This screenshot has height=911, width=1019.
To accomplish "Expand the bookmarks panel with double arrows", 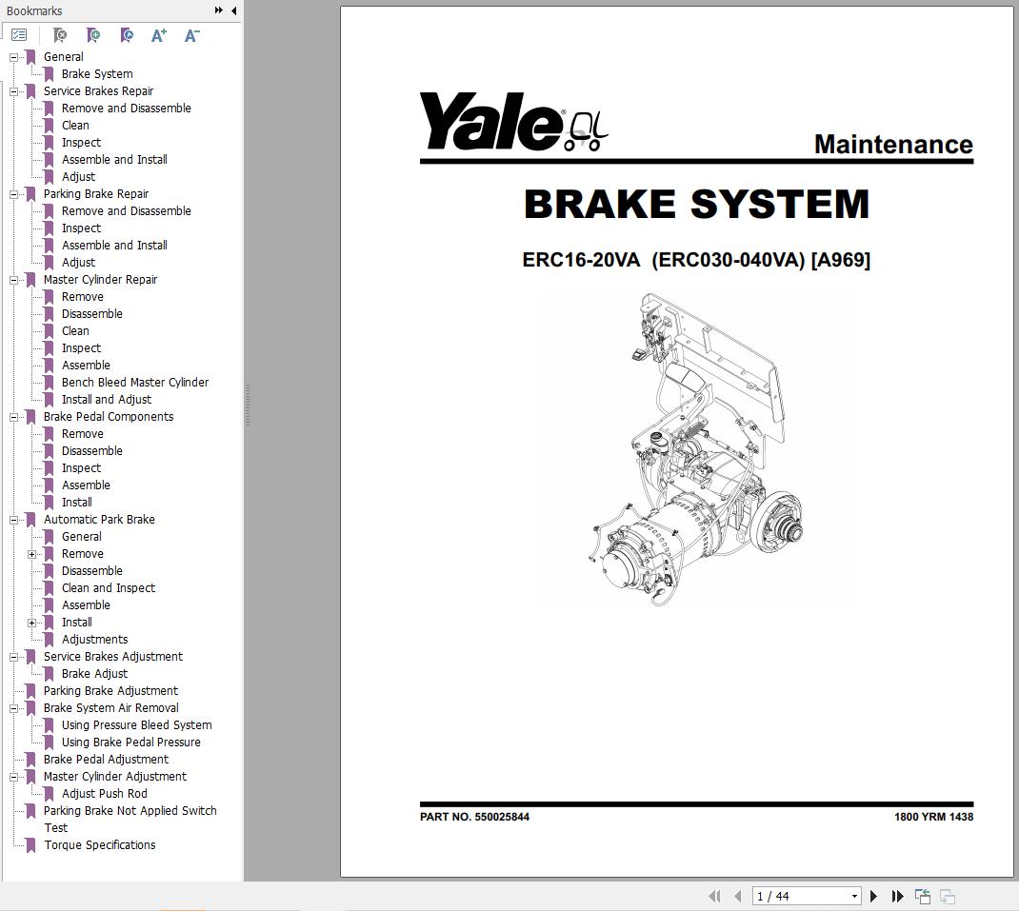I will [x=219, y=10].
